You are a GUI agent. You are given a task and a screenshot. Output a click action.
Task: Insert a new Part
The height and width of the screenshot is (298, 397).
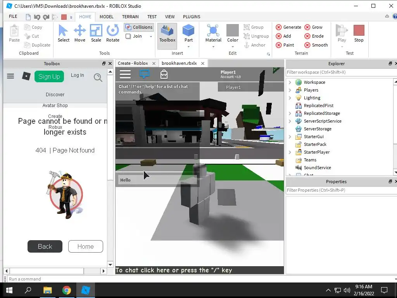click(188, 33)
